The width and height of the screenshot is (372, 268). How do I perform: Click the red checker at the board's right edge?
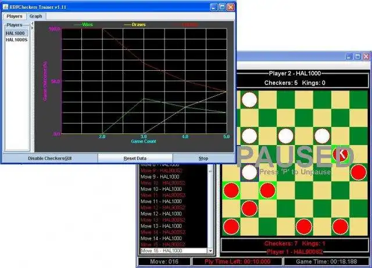pos(359,172)
